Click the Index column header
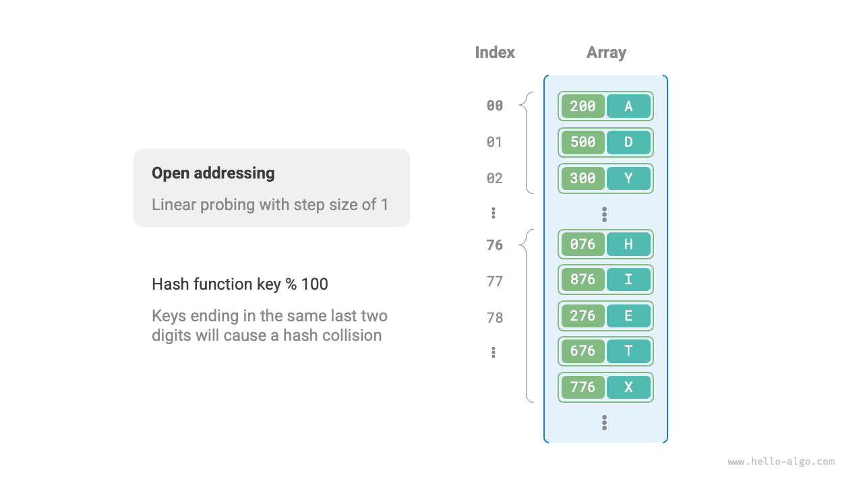 [495, 53]
